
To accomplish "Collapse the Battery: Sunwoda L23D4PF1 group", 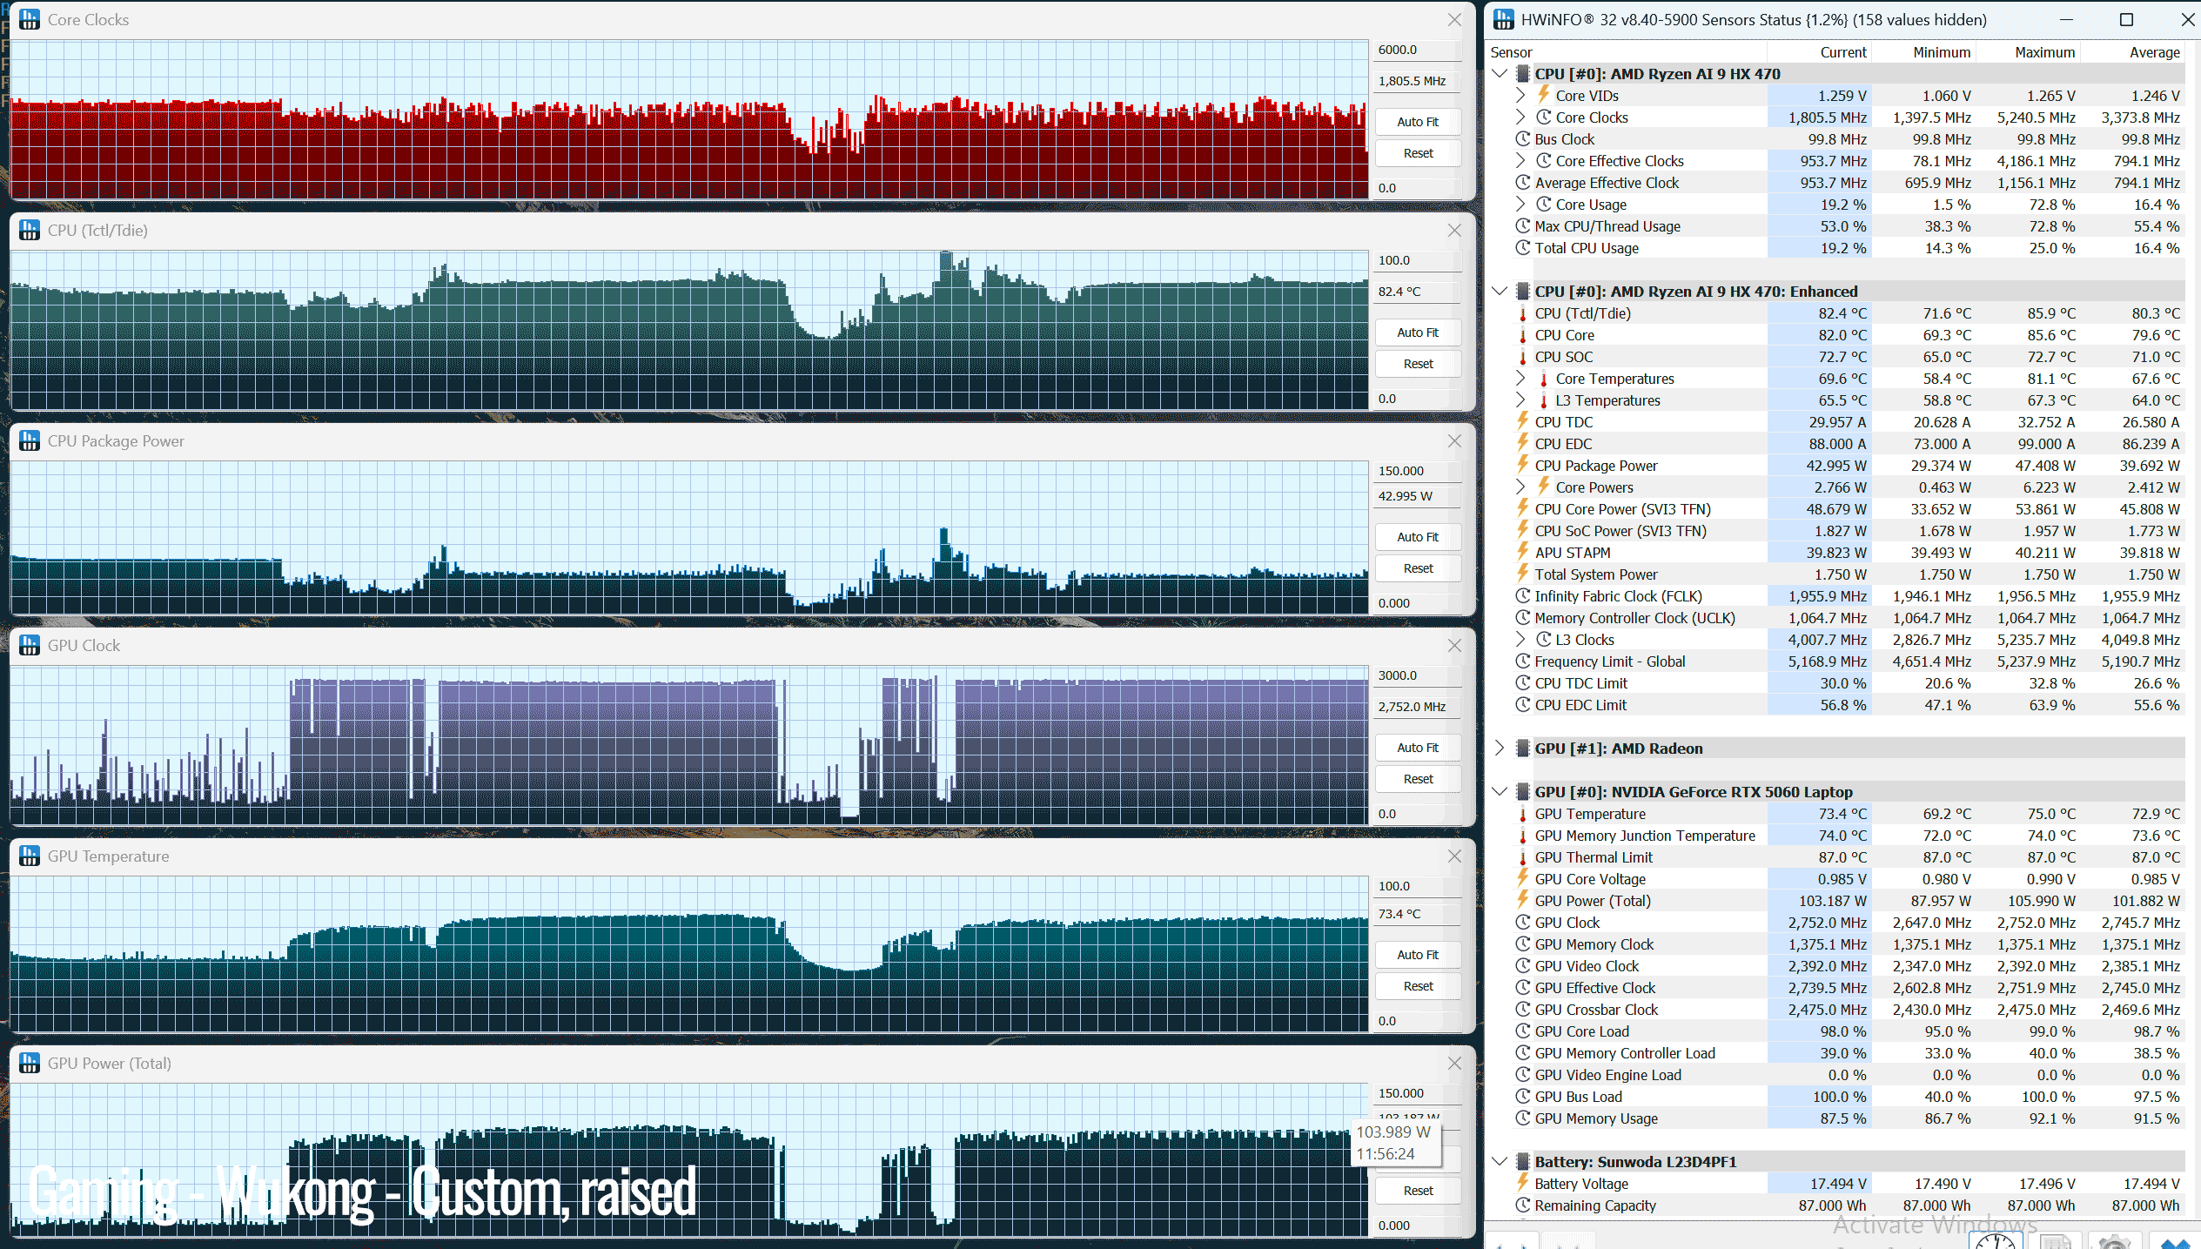I will point(1500,1161).
